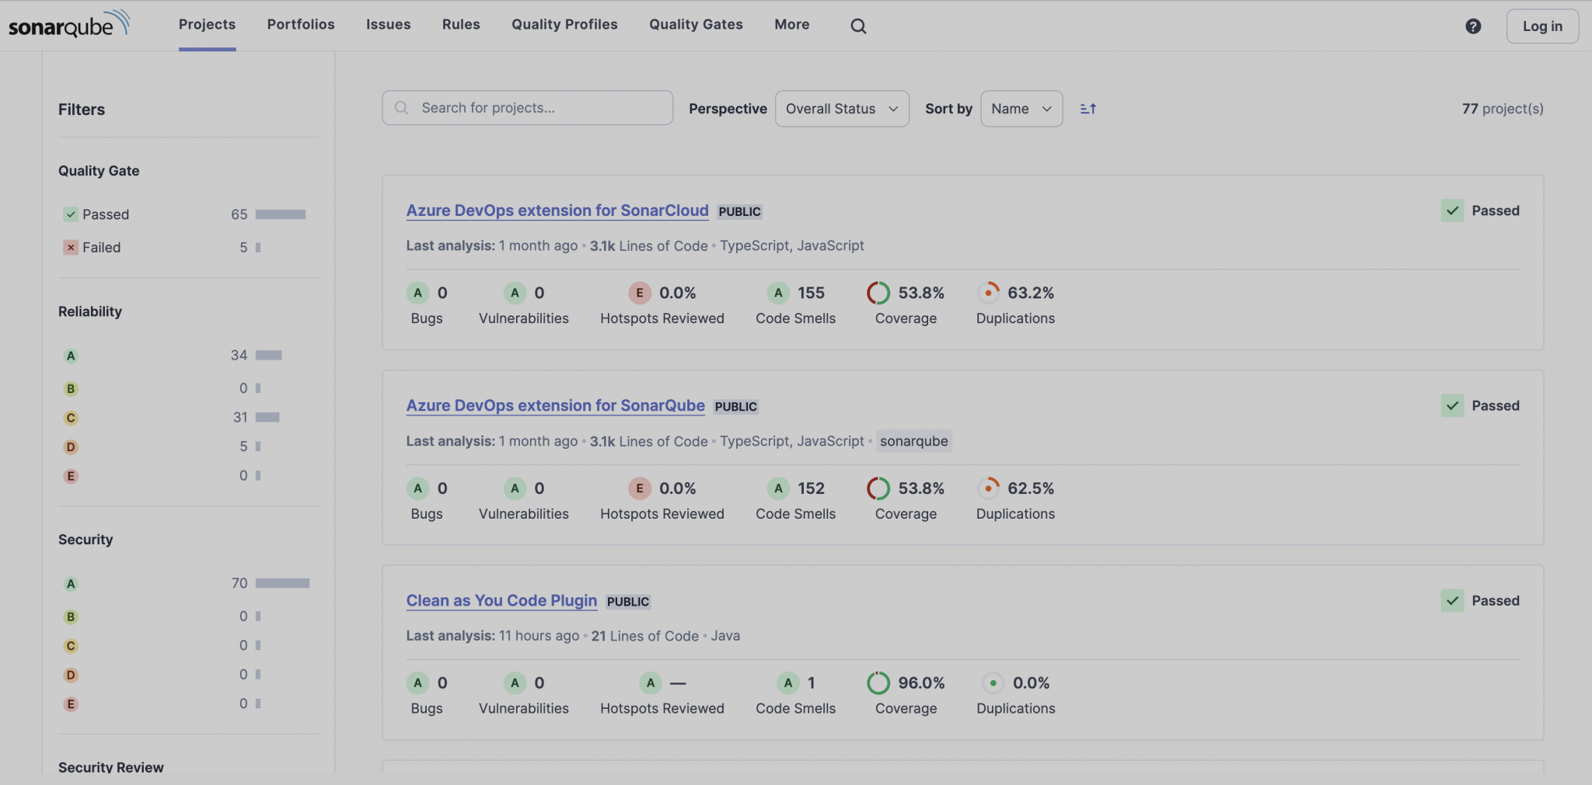Open the Clean as You Code Plugin project
Image resolution: width=1592 pixels, height=785 pixels.
click(x=501, y=600)
